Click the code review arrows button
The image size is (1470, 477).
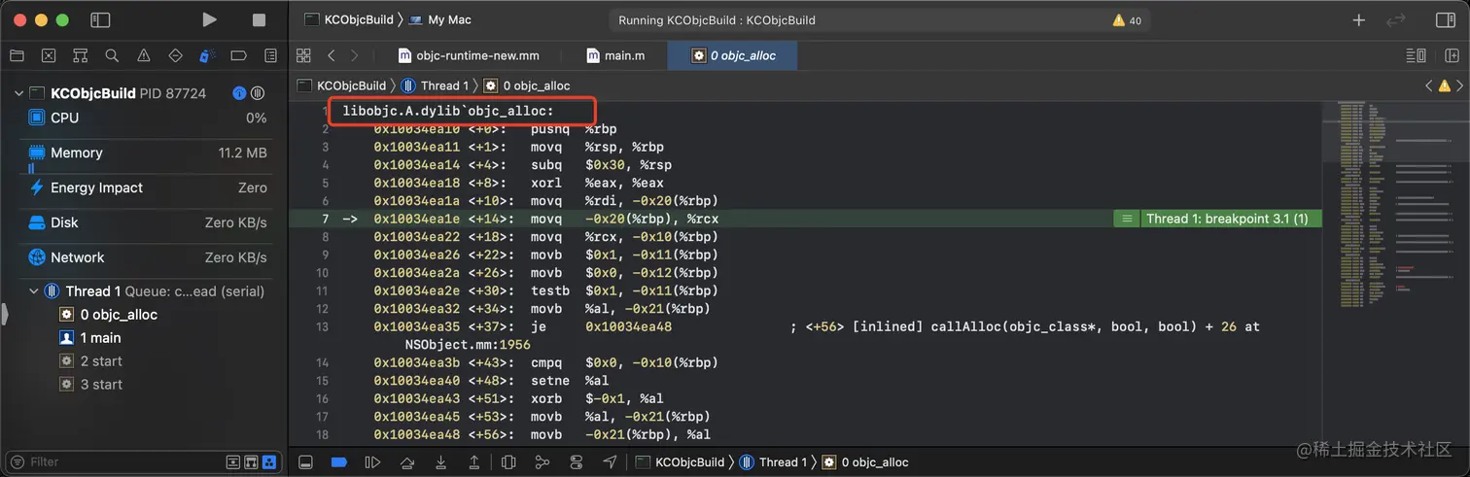[x=1396, y=19]
